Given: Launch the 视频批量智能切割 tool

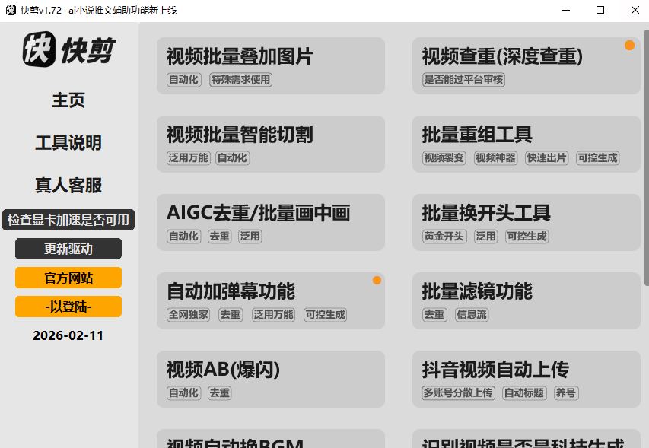Looking at the screenshot, I should point(271,145).
